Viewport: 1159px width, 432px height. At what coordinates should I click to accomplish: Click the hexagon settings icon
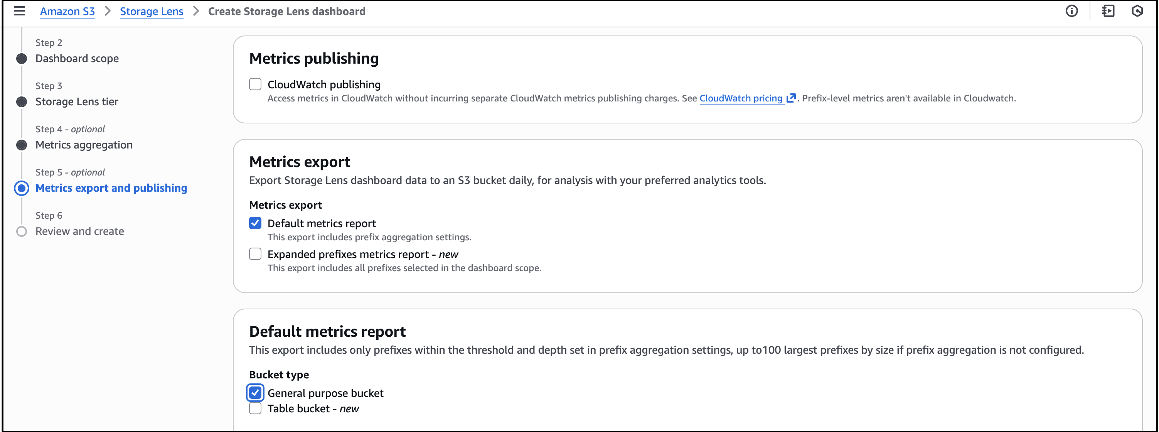point(1137,11)
